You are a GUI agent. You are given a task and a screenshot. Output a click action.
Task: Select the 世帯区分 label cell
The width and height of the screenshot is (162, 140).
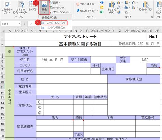point(25,92)
